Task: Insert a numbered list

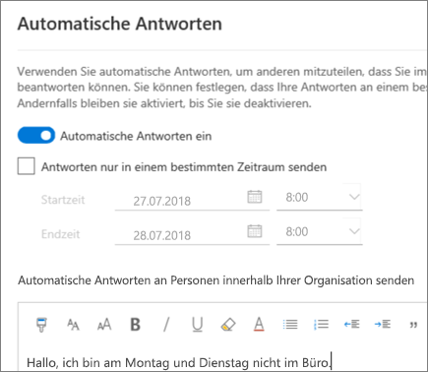Action: pos(321,325)
